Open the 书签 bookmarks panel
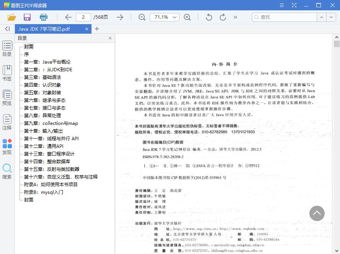The height and width of the screenshot is (254, 340). click(x=7, y=73)
